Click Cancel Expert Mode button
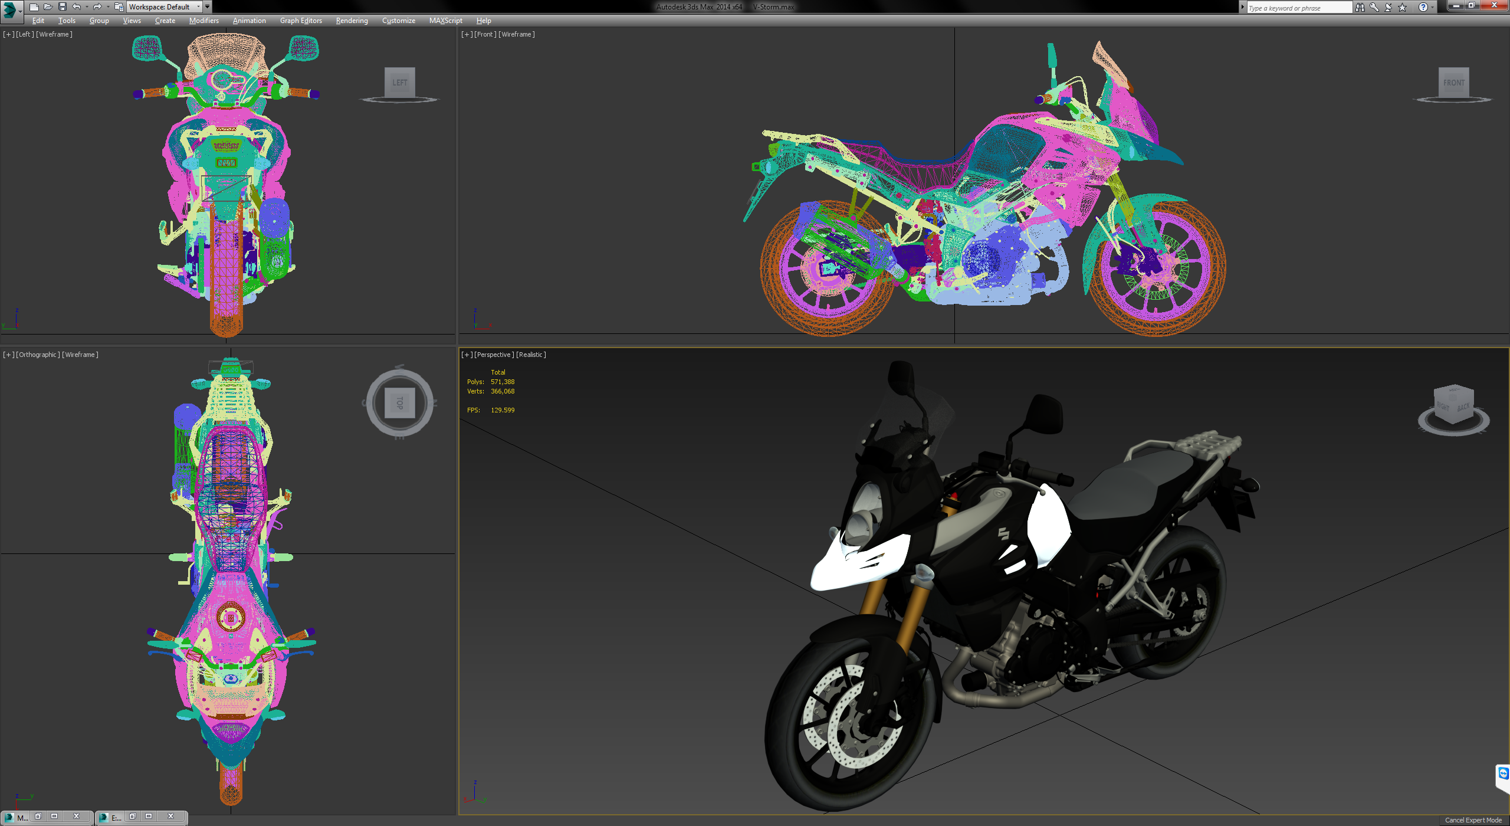 coord(1473,820)
